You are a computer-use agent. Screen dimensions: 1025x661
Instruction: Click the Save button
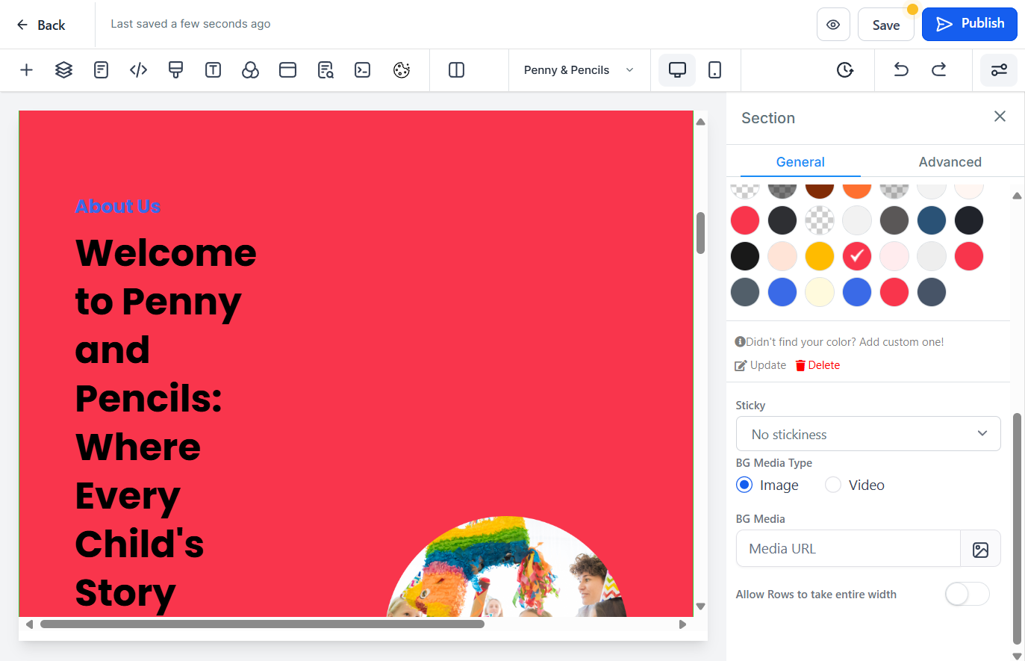pos(886,25)
